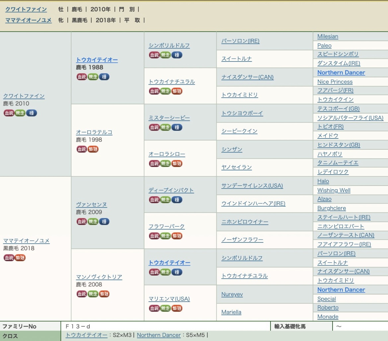The image size is (388, 341).
Task: Click 繁殖 badge under トウカイナチユラル in third column
Action: [x=177, y=91]
